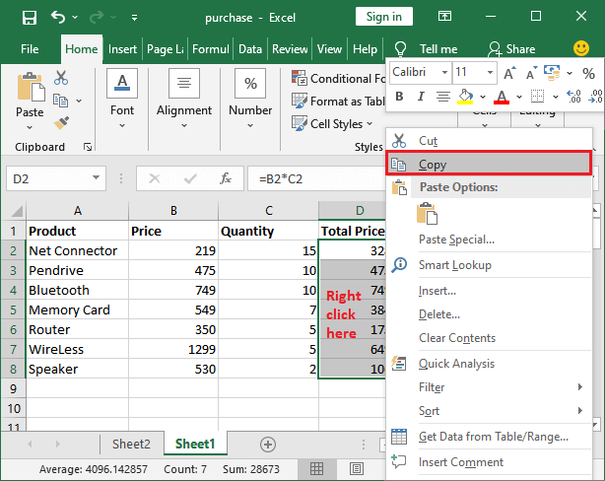
Task: Toggle Bold in mini toolbar
Action: (x=399, y=97)
